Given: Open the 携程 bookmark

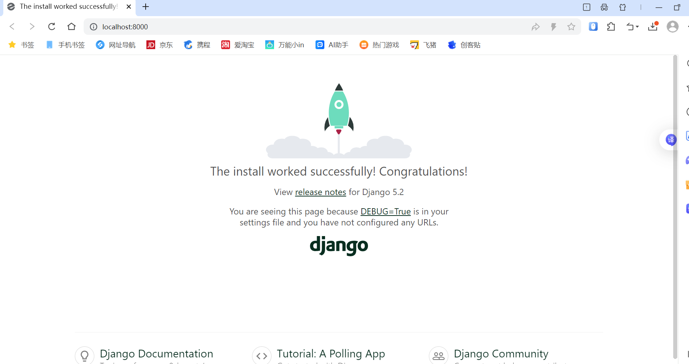Looking at the screenshot, I should 197,45.
